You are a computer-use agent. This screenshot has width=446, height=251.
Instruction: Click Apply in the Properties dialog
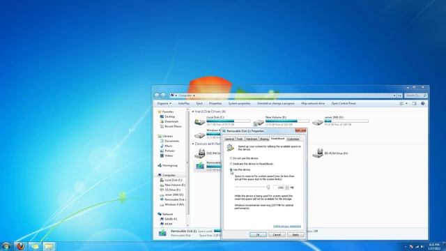pos(295,235)
